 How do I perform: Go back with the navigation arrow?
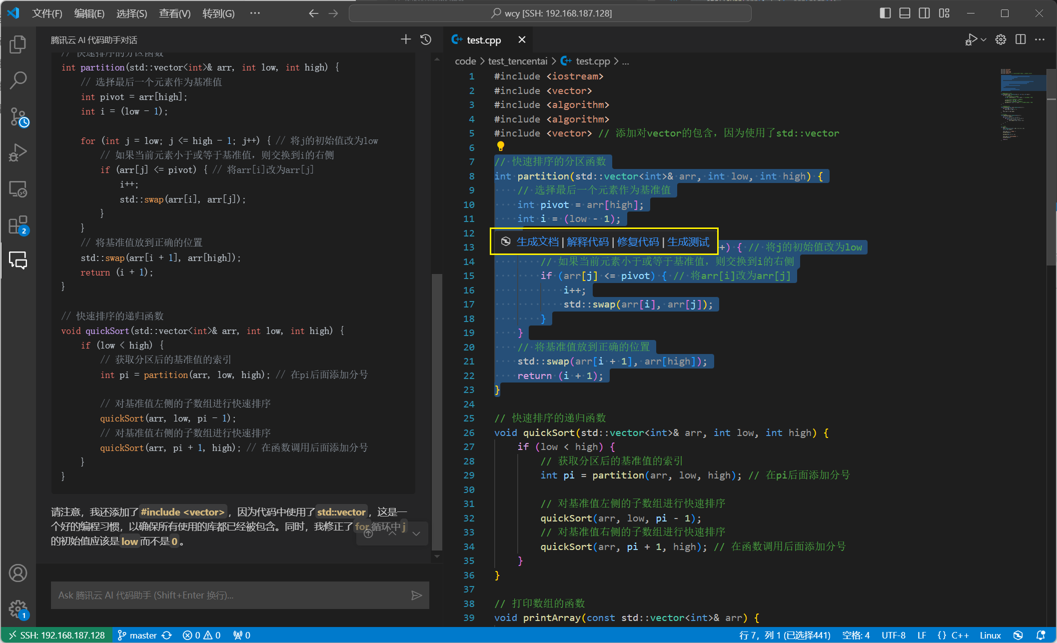coord(313,13)
